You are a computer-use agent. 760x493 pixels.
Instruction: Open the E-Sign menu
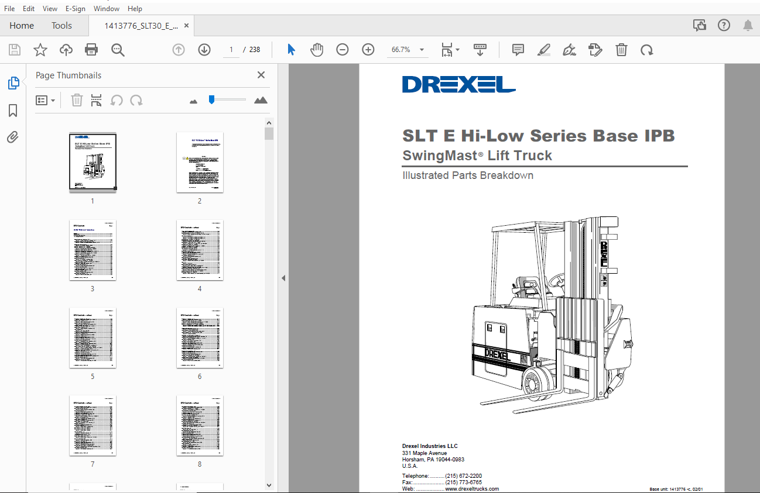(76, 9)
